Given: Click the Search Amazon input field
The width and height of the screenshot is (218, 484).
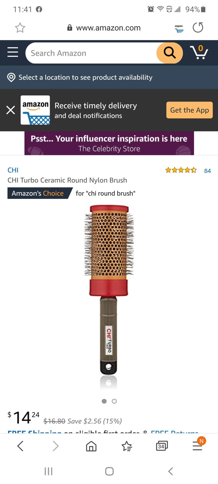Looking at the screenshot, I should tap(91, 53).
